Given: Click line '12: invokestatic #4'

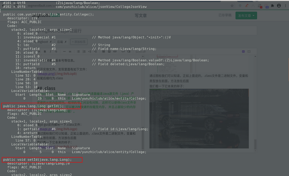Looking at the screenshot, I should point(35,60).
